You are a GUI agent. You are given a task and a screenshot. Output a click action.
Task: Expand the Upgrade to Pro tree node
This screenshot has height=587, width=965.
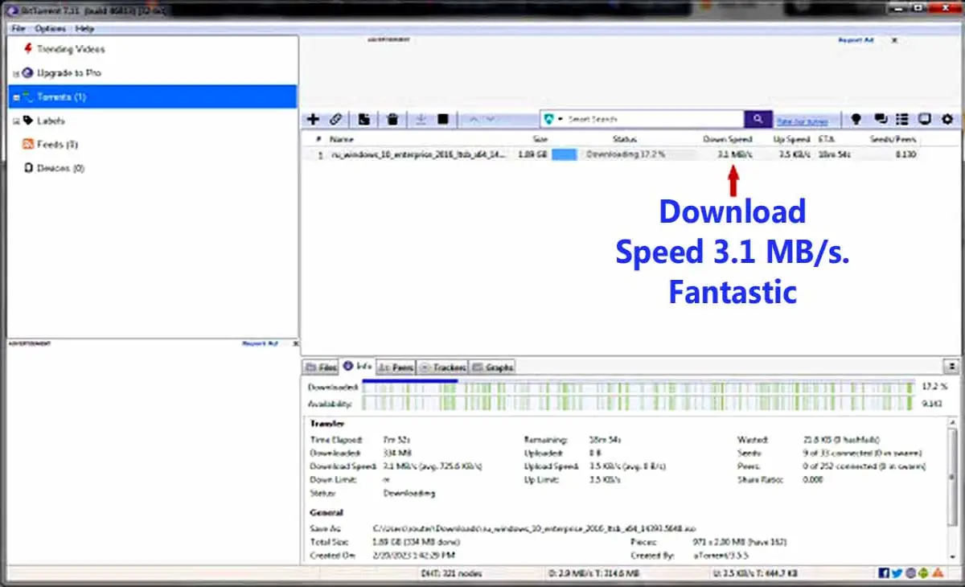[x=15, y=73]
